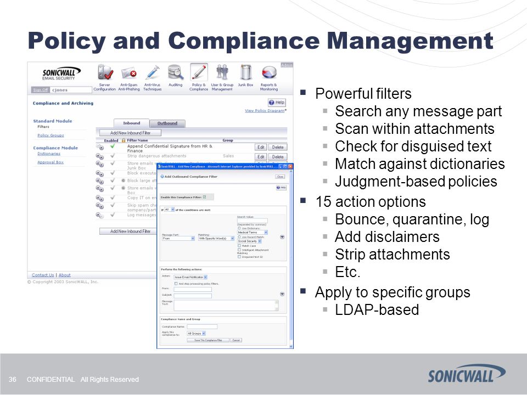Open the If All conditions dropdown

[170, 210]
